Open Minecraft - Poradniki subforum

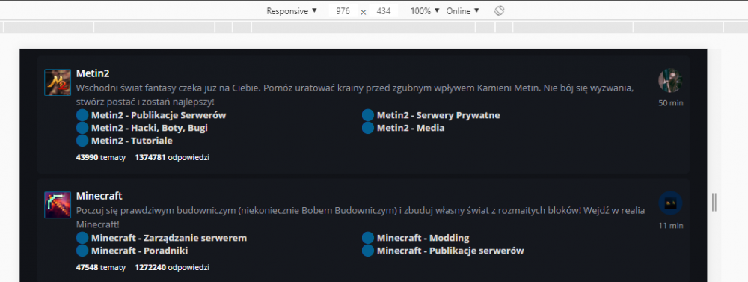tap(139, 251)
